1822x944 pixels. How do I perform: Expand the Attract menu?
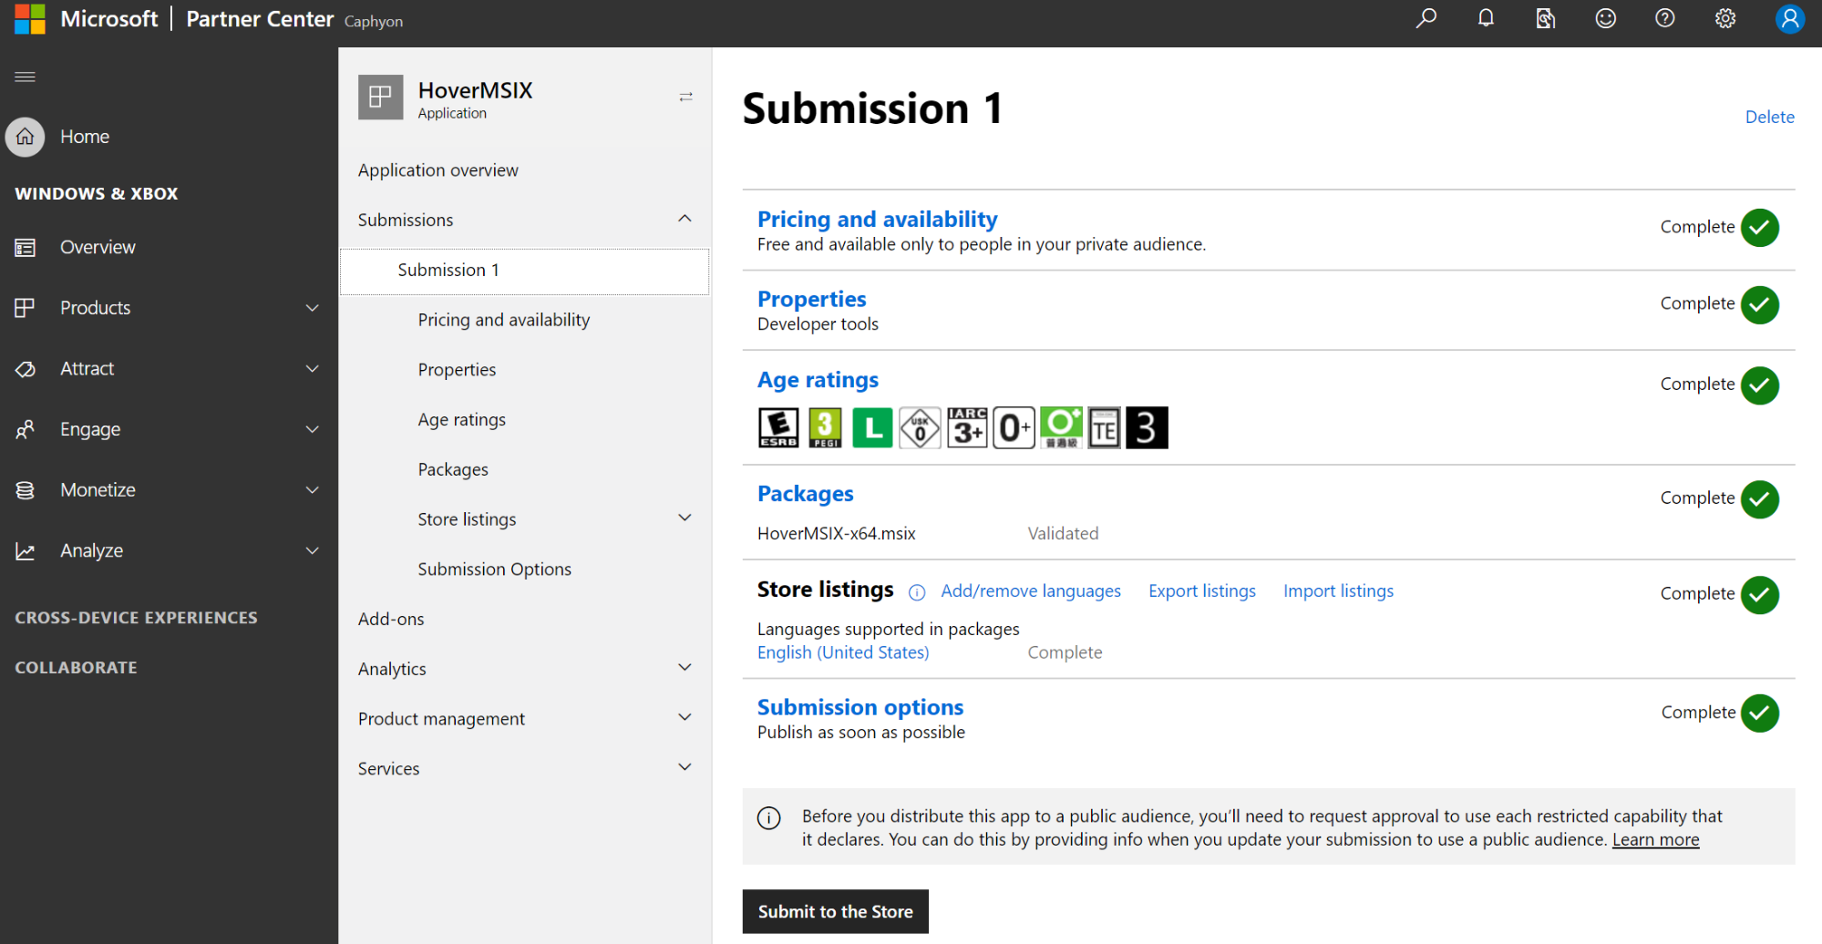[x=313, y=369]
